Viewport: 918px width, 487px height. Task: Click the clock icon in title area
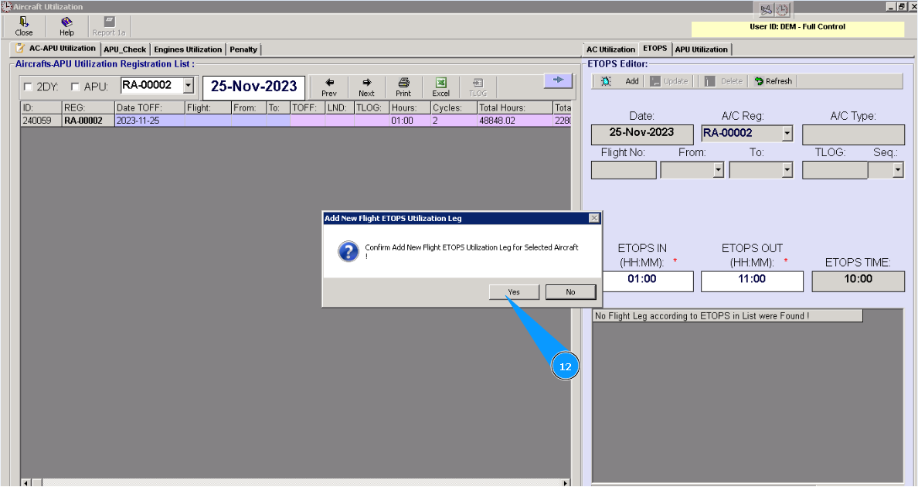(783, 9)
